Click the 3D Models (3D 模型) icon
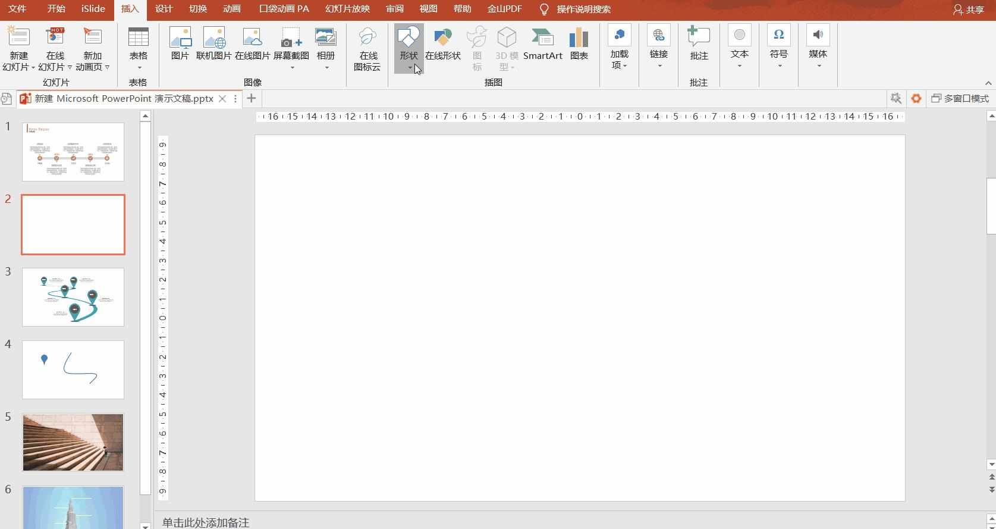This screenshot has height=529, width=996. pos(507,37)
